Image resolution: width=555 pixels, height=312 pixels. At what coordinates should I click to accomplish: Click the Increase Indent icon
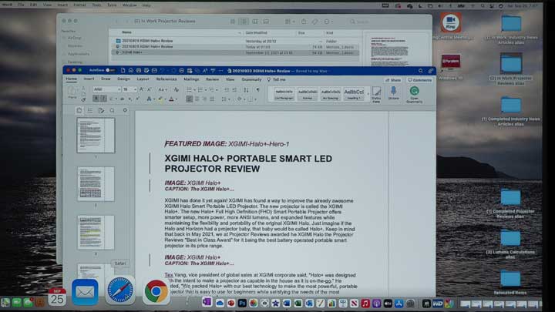(x=234, y=90)
